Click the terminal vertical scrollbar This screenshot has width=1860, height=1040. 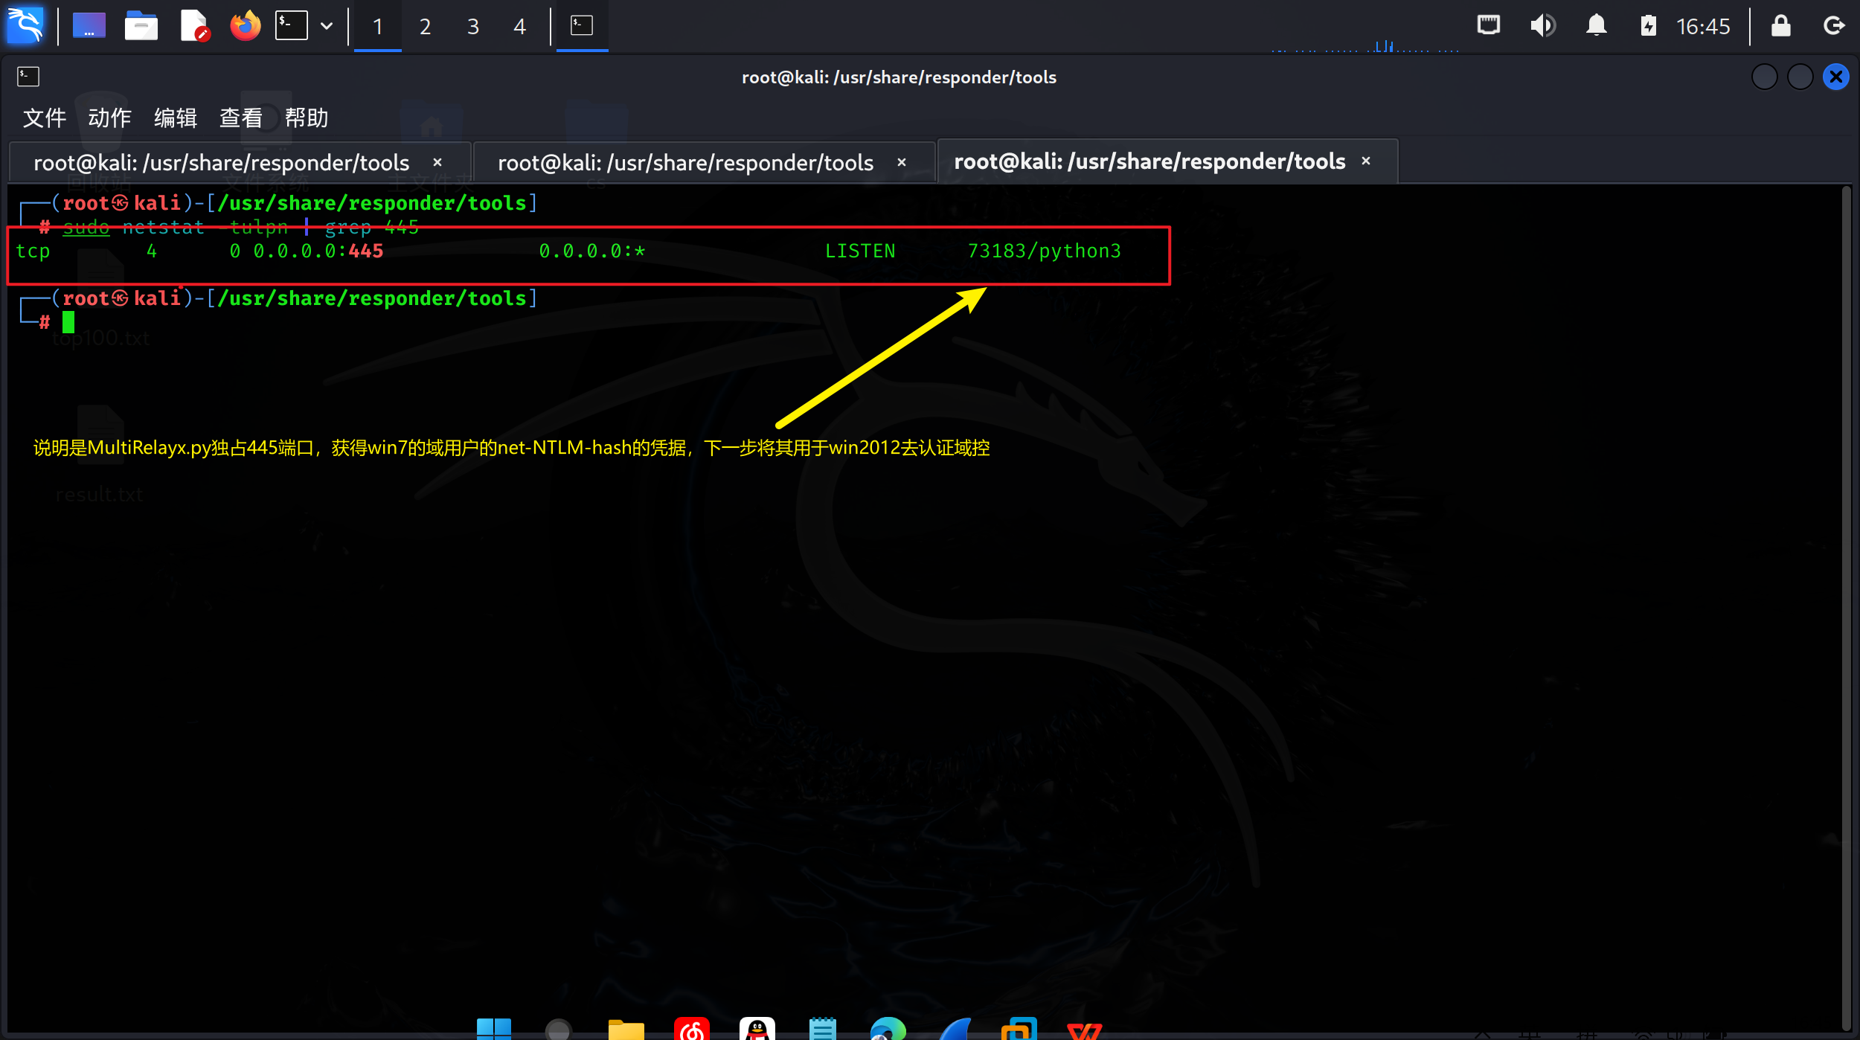tap(1846, 595)
